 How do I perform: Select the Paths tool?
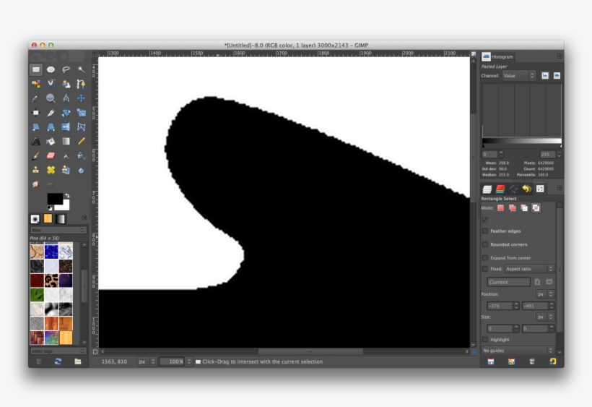point(81,84)
